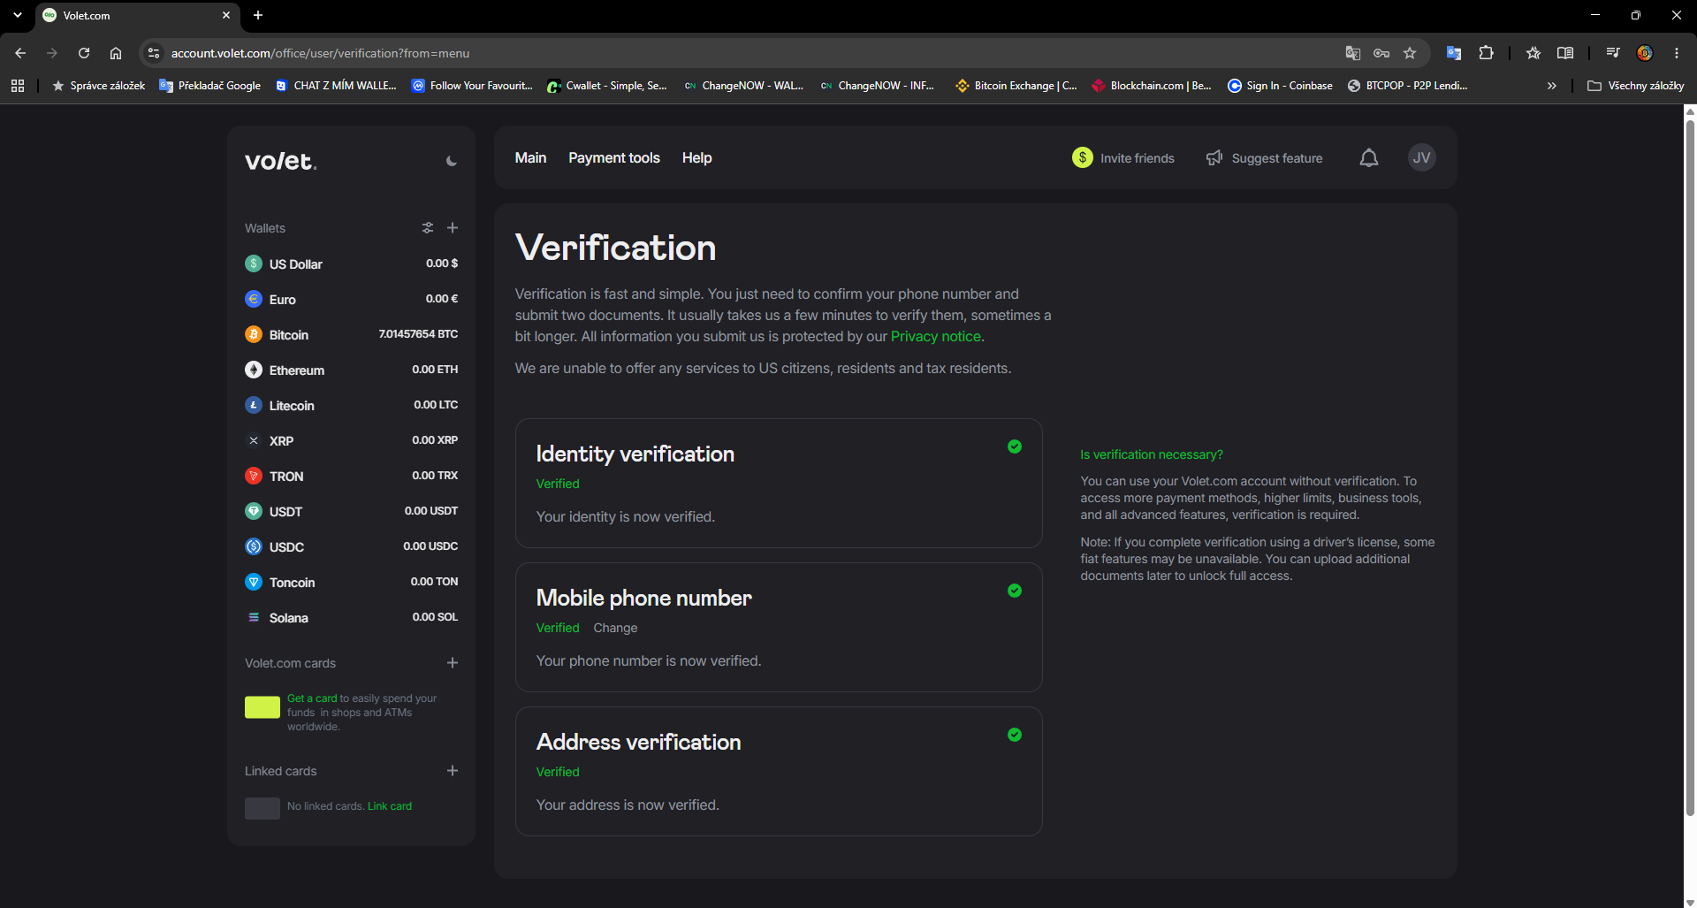Open the Privacy notice link
The width and height of the screenshot is (1697, 908).
click(x=935, y=336)
